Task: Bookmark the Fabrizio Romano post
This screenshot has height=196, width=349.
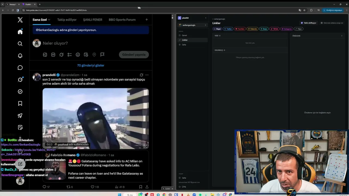Action: click(141, 187)
